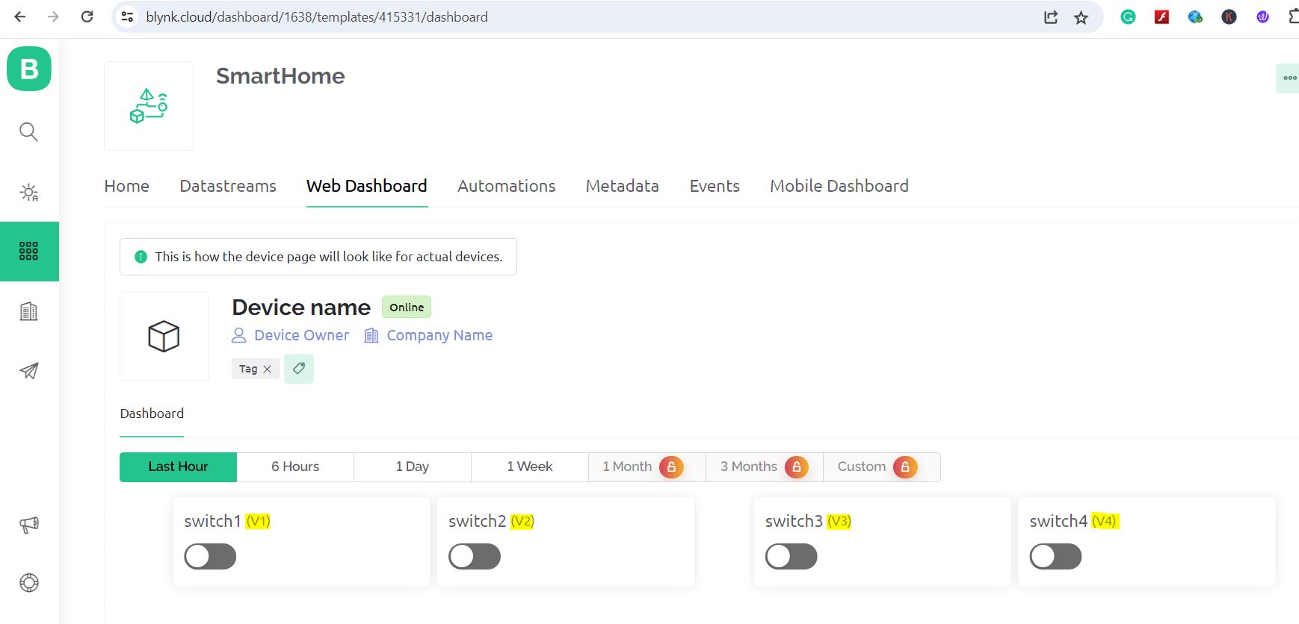This screenshot has width=1299, height=624.
Task: Click the Blynk logo in the sidebar
Action: point(29,69)
